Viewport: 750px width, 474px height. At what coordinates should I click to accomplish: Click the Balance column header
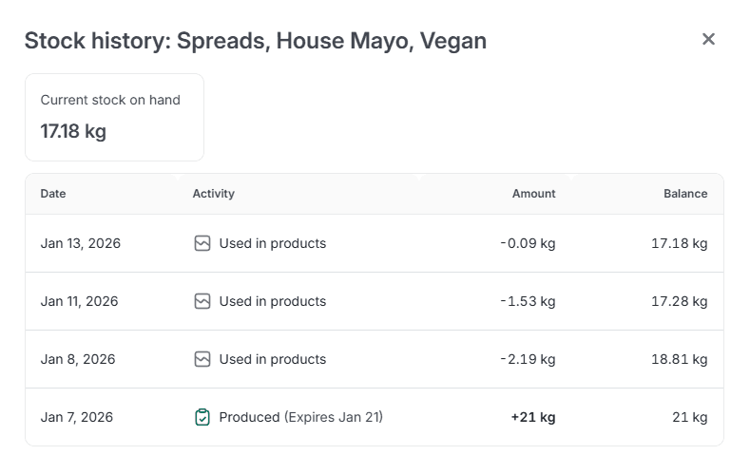click(x=684, y=194)
